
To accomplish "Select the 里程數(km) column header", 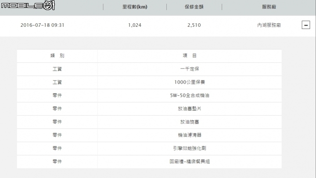I will 135,7.
